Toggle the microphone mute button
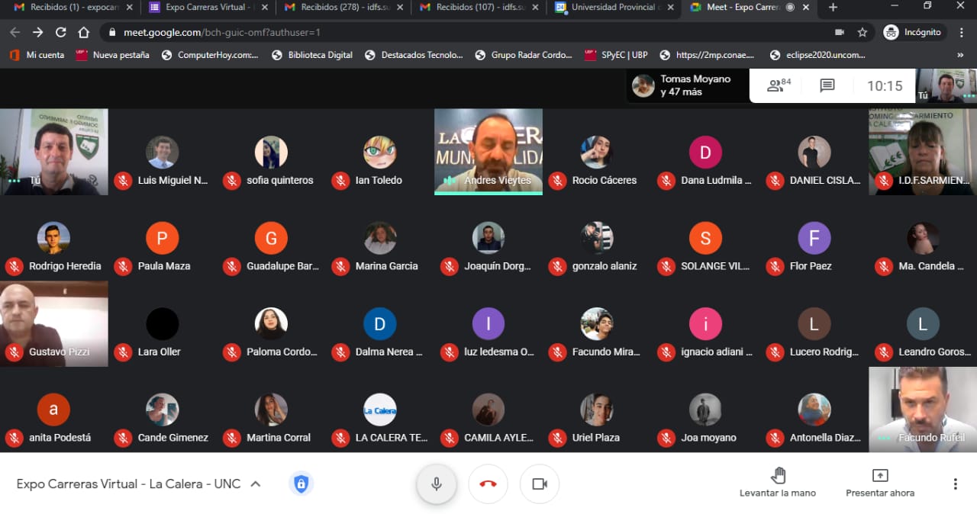The image size is (977, 514). click(x=437, y=484)
